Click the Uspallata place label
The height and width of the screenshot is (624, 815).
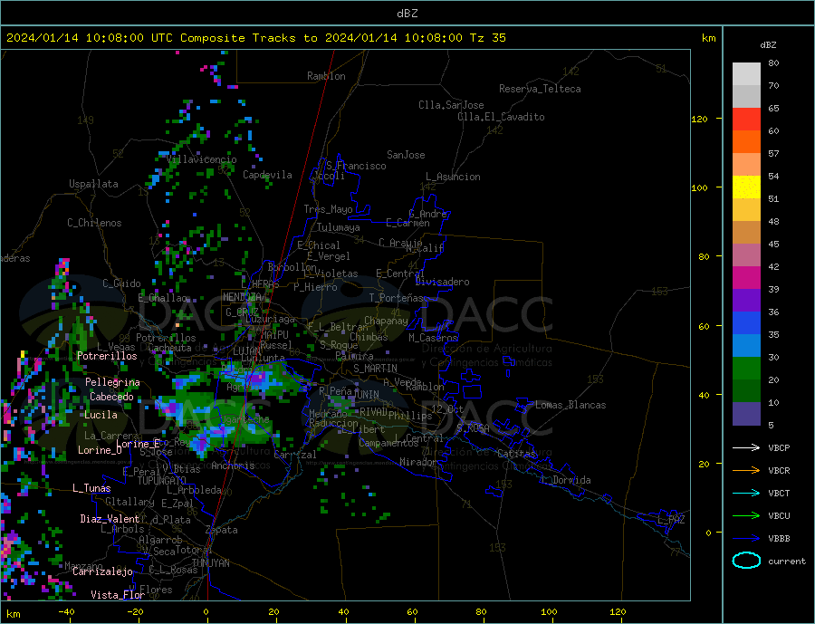tap(93, 184)
